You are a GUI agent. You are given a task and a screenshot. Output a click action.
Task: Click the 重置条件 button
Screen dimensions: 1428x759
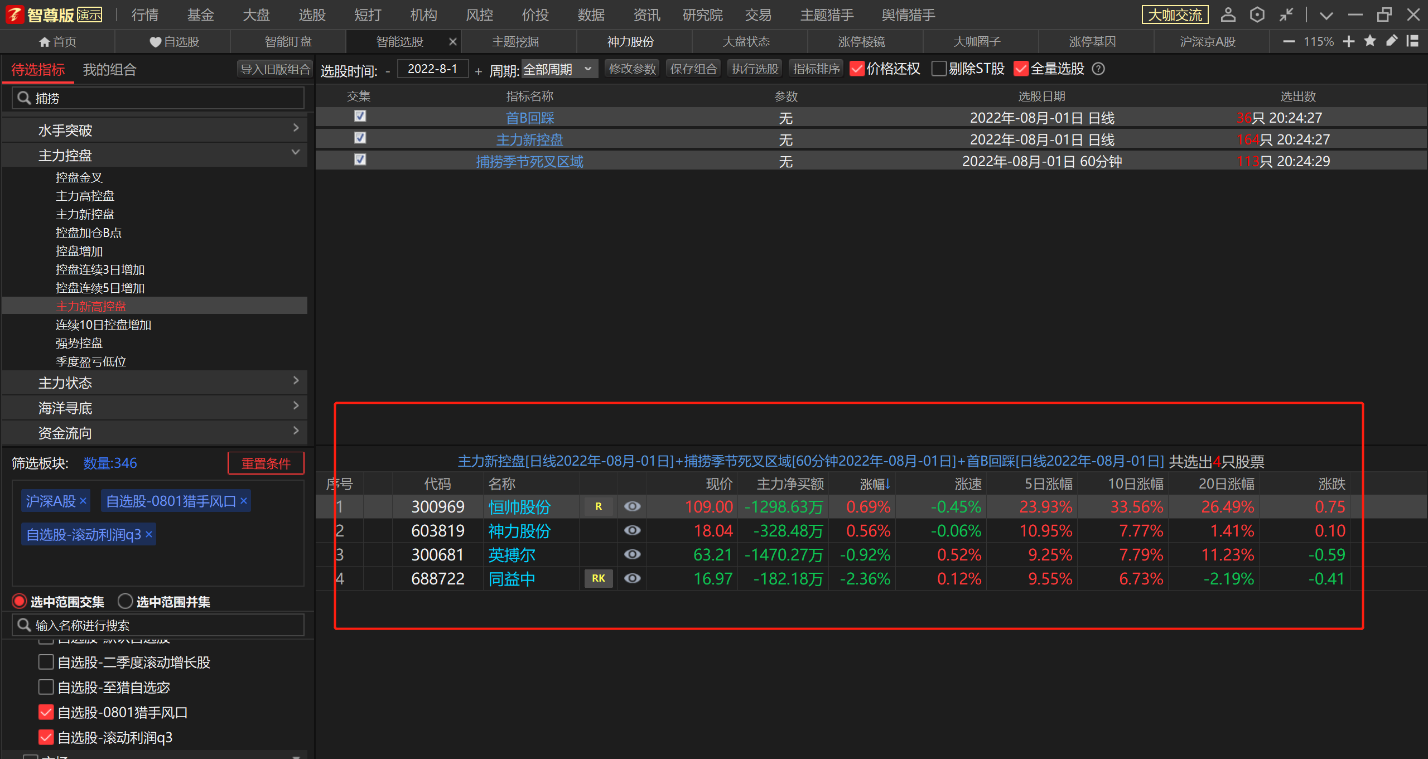point(266,463)
